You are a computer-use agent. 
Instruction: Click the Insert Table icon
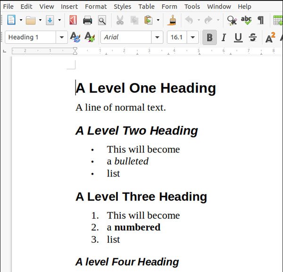(x=278, y=20)
